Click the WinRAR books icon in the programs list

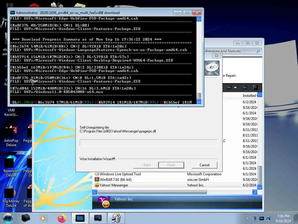click(97, 180)
